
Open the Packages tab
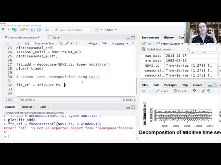170,85
